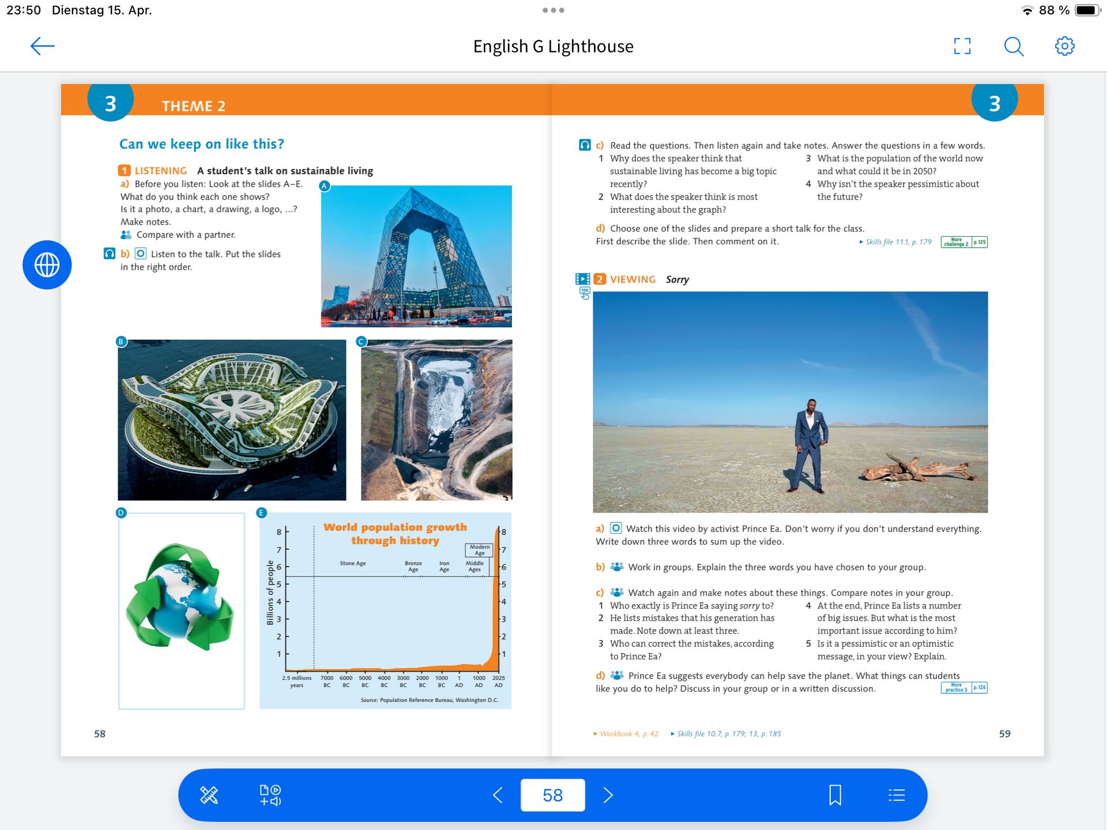The image size is (1107, 830).
Task: Open the table of contents list
Action: [897, 795]
